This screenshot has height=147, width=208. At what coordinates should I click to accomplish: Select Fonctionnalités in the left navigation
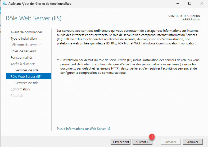tap(21, 57)
